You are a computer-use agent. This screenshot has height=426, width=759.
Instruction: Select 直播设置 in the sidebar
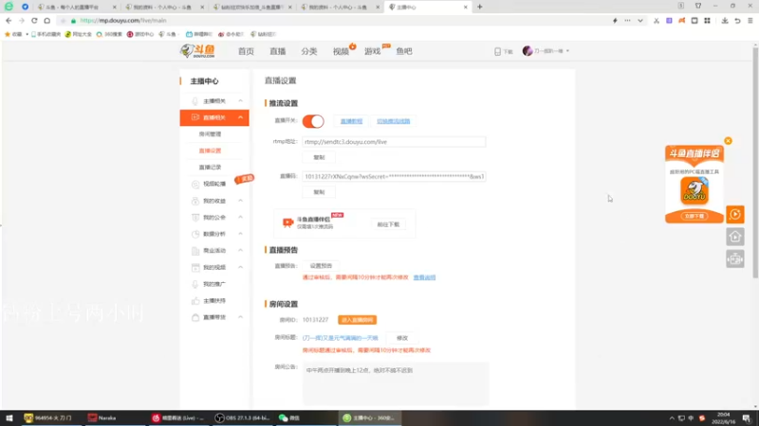point(210,151)
